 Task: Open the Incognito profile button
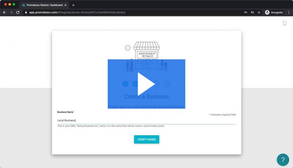click(x=274, y=12)
